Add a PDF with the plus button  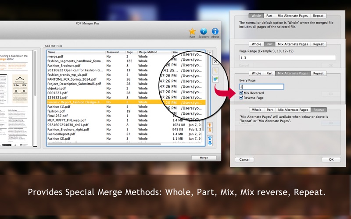[x=210, y=53]
